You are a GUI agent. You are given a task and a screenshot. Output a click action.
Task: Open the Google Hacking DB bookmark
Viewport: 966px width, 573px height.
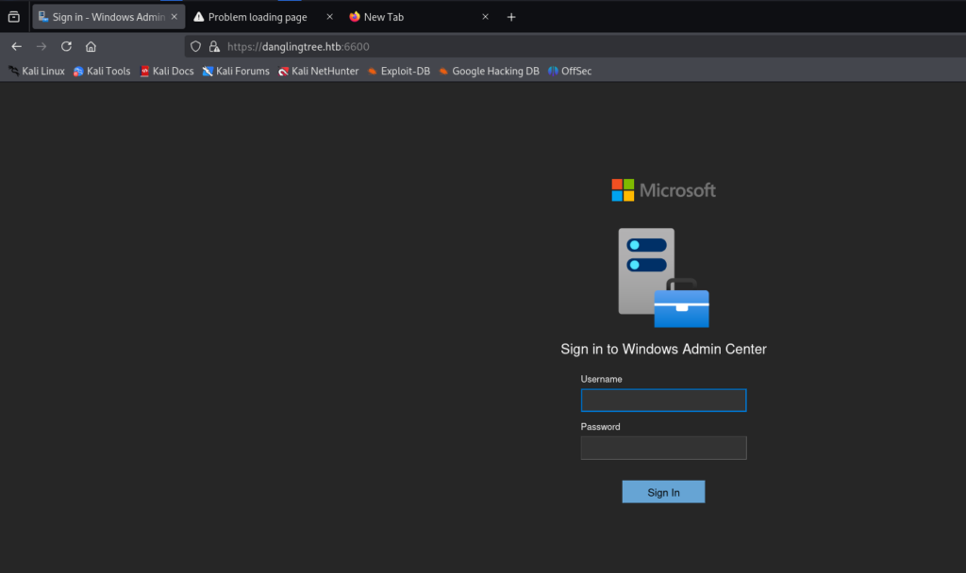[x=490, y=72]
